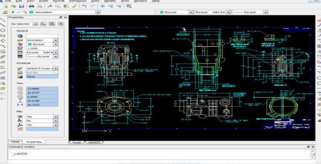Toggle layer lock icon in layer bar
Screen dimensions: 321x164
pos(25,12)
